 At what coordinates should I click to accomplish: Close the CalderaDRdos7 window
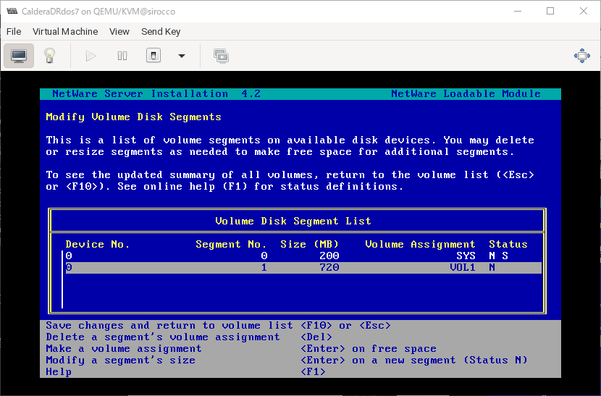pos(584,11)
